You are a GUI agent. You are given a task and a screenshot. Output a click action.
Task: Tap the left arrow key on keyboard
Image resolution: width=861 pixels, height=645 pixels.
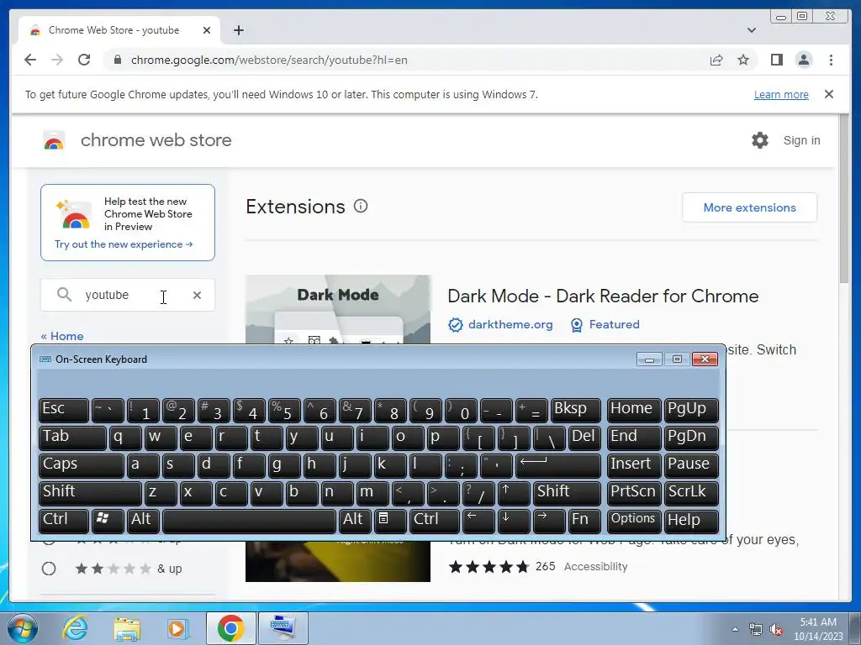pos(478,521)
